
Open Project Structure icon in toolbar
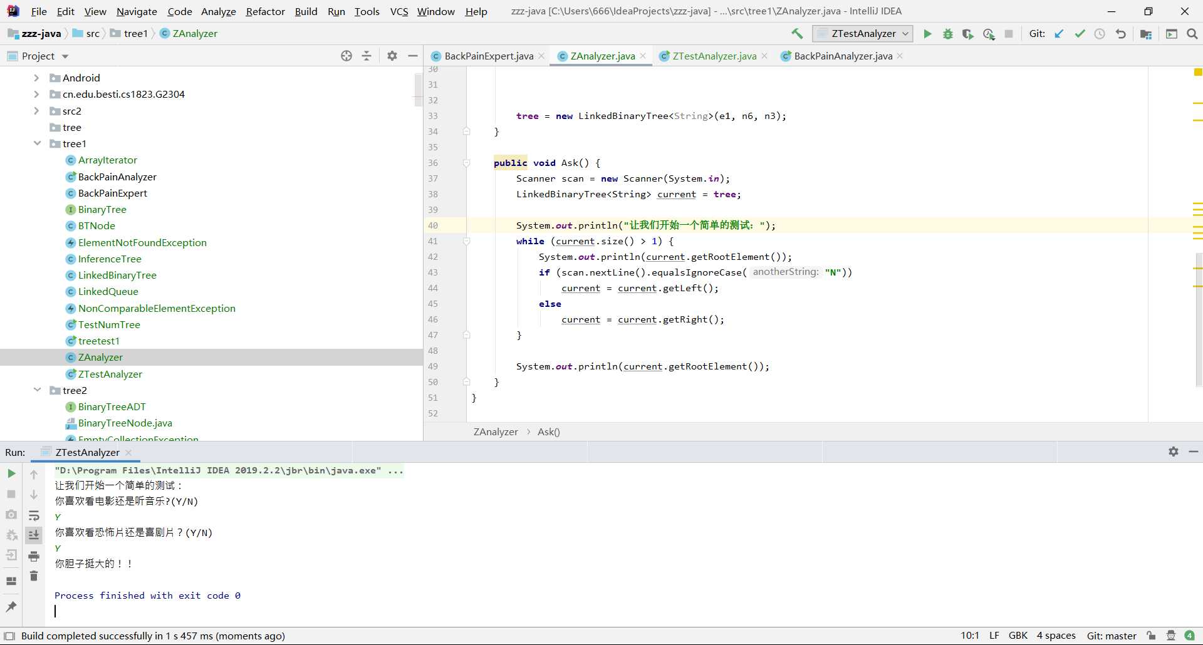(1146, 34)
